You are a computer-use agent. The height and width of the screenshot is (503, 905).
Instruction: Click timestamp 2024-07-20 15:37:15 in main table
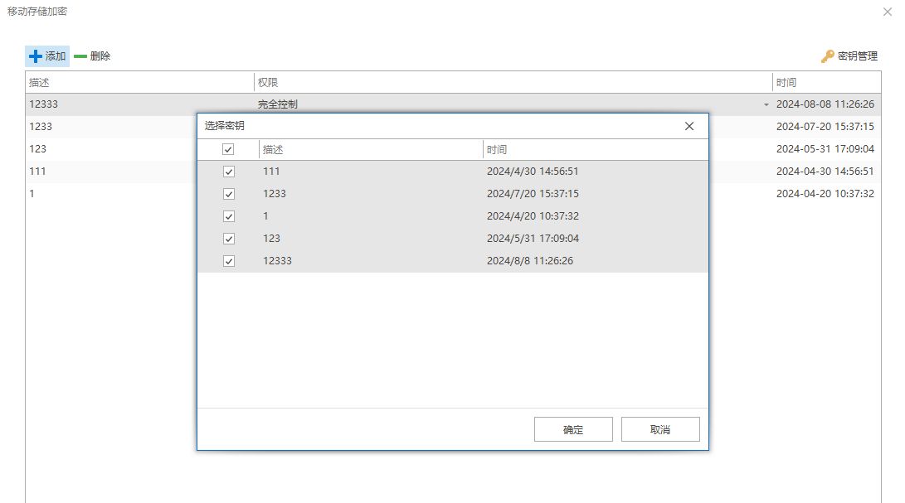[825, 126]
